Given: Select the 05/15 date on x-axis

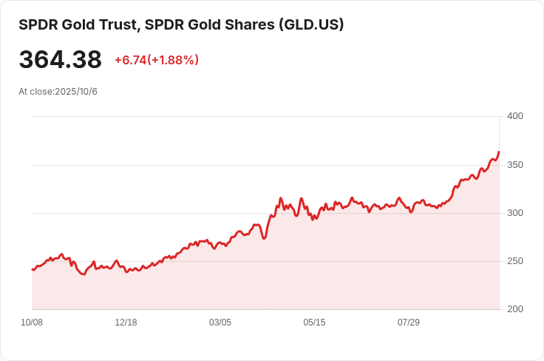Looking at the screenshot, I should tap(314, 323).
